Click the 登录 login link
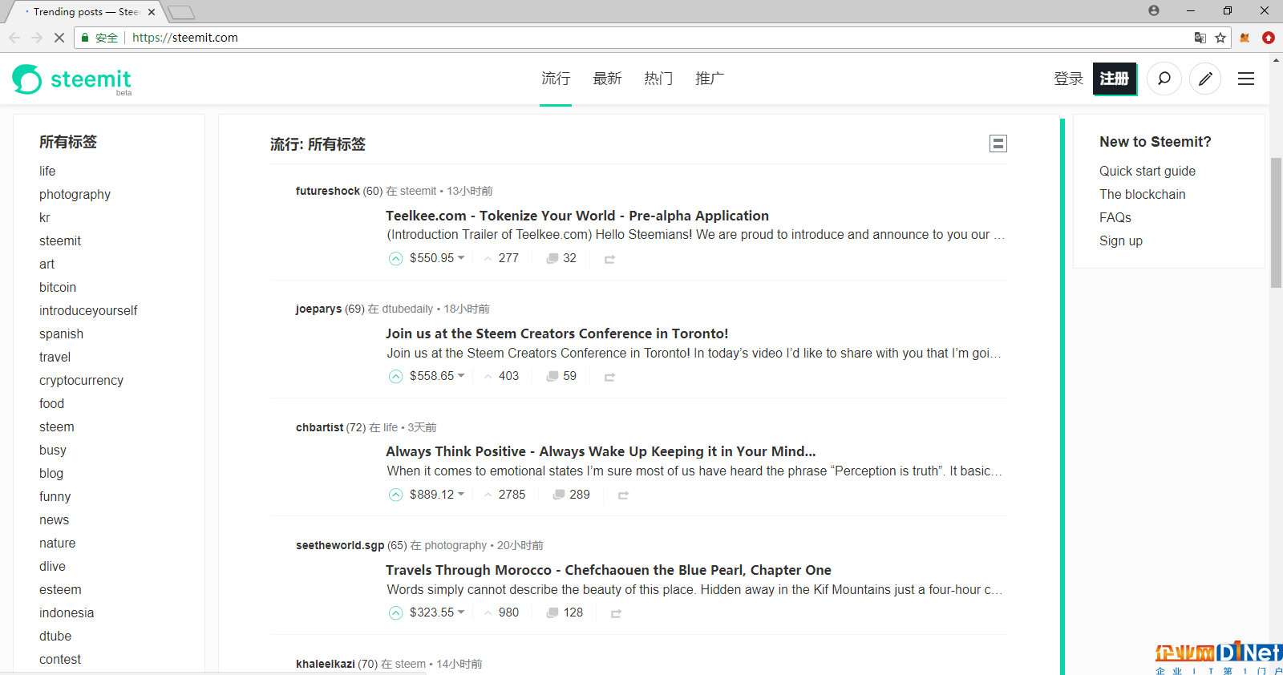 1068,79
